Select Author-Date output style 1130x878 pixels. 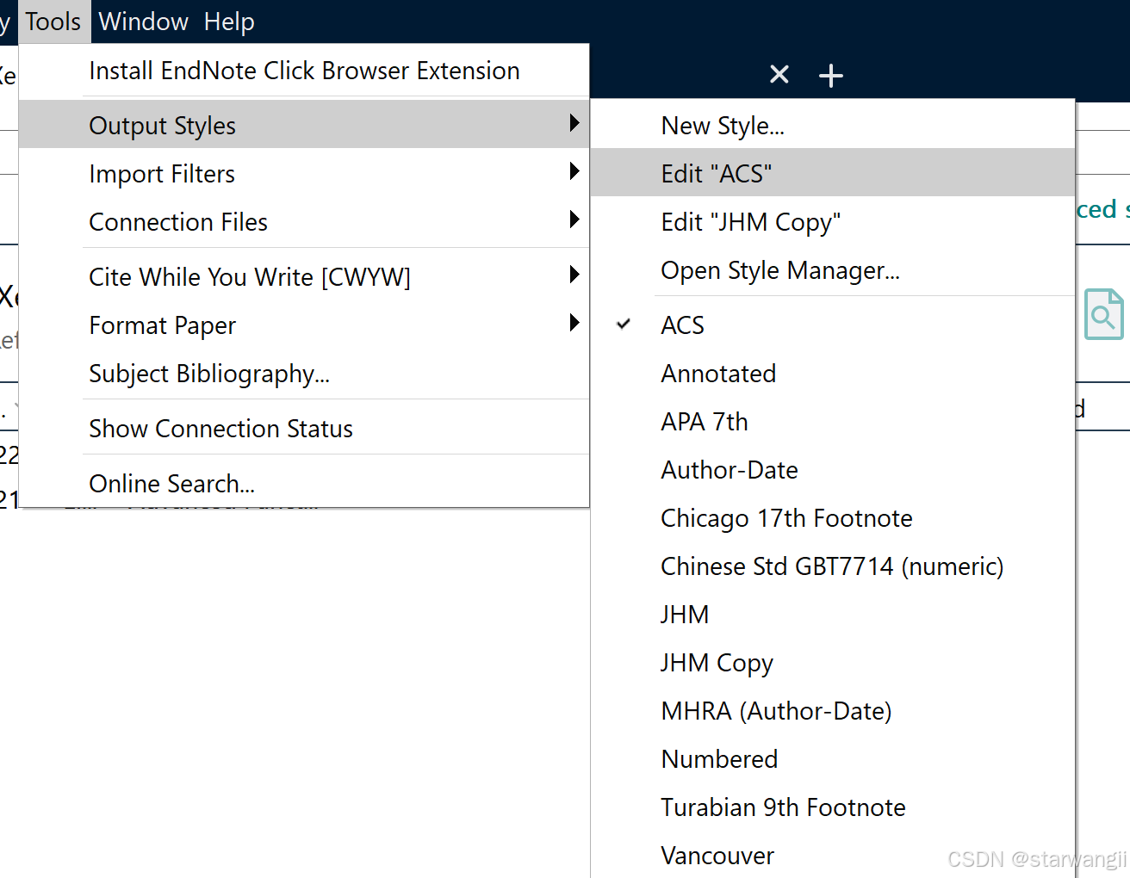click(833, 470)
